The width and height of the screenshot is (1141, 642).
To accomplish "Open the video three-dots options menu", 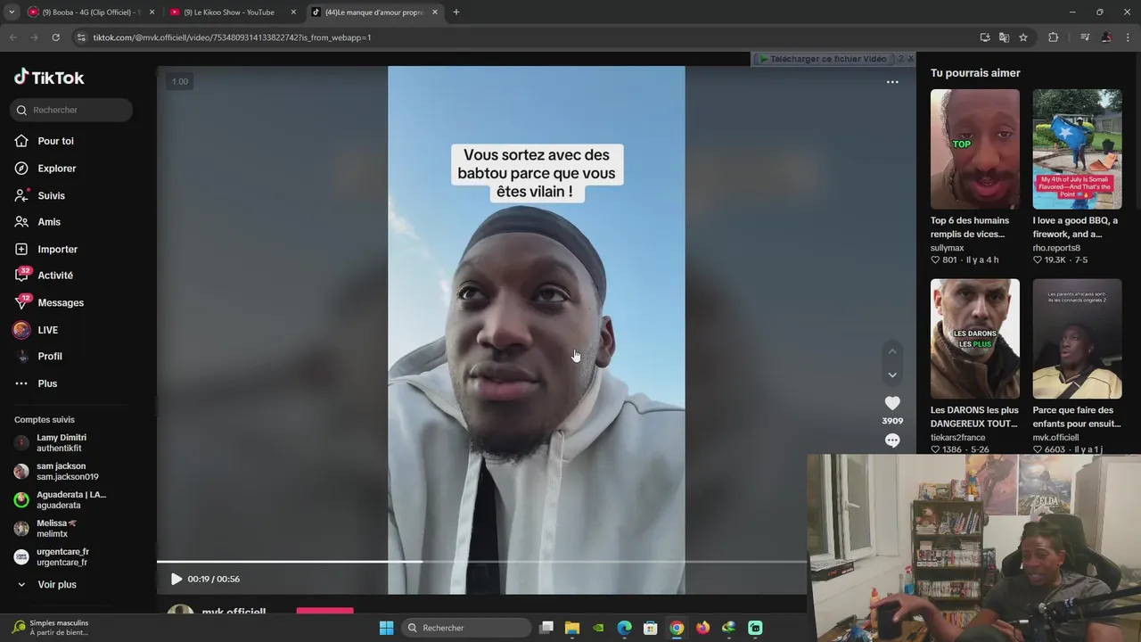I will (x=892, y=82).
